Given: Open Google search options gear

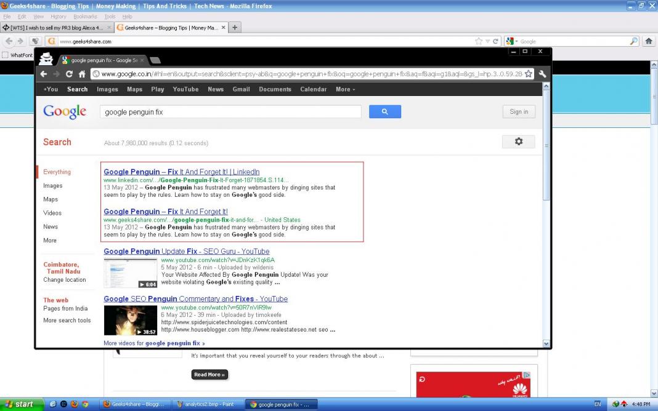Looking at the screenshot, I should tap(519, 142).
